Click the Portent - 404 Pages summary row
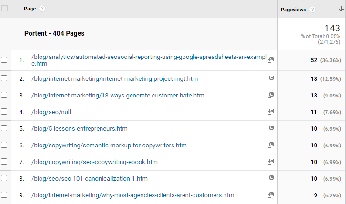Viewport: 346px width, 204px height. (x=54, y=34)
